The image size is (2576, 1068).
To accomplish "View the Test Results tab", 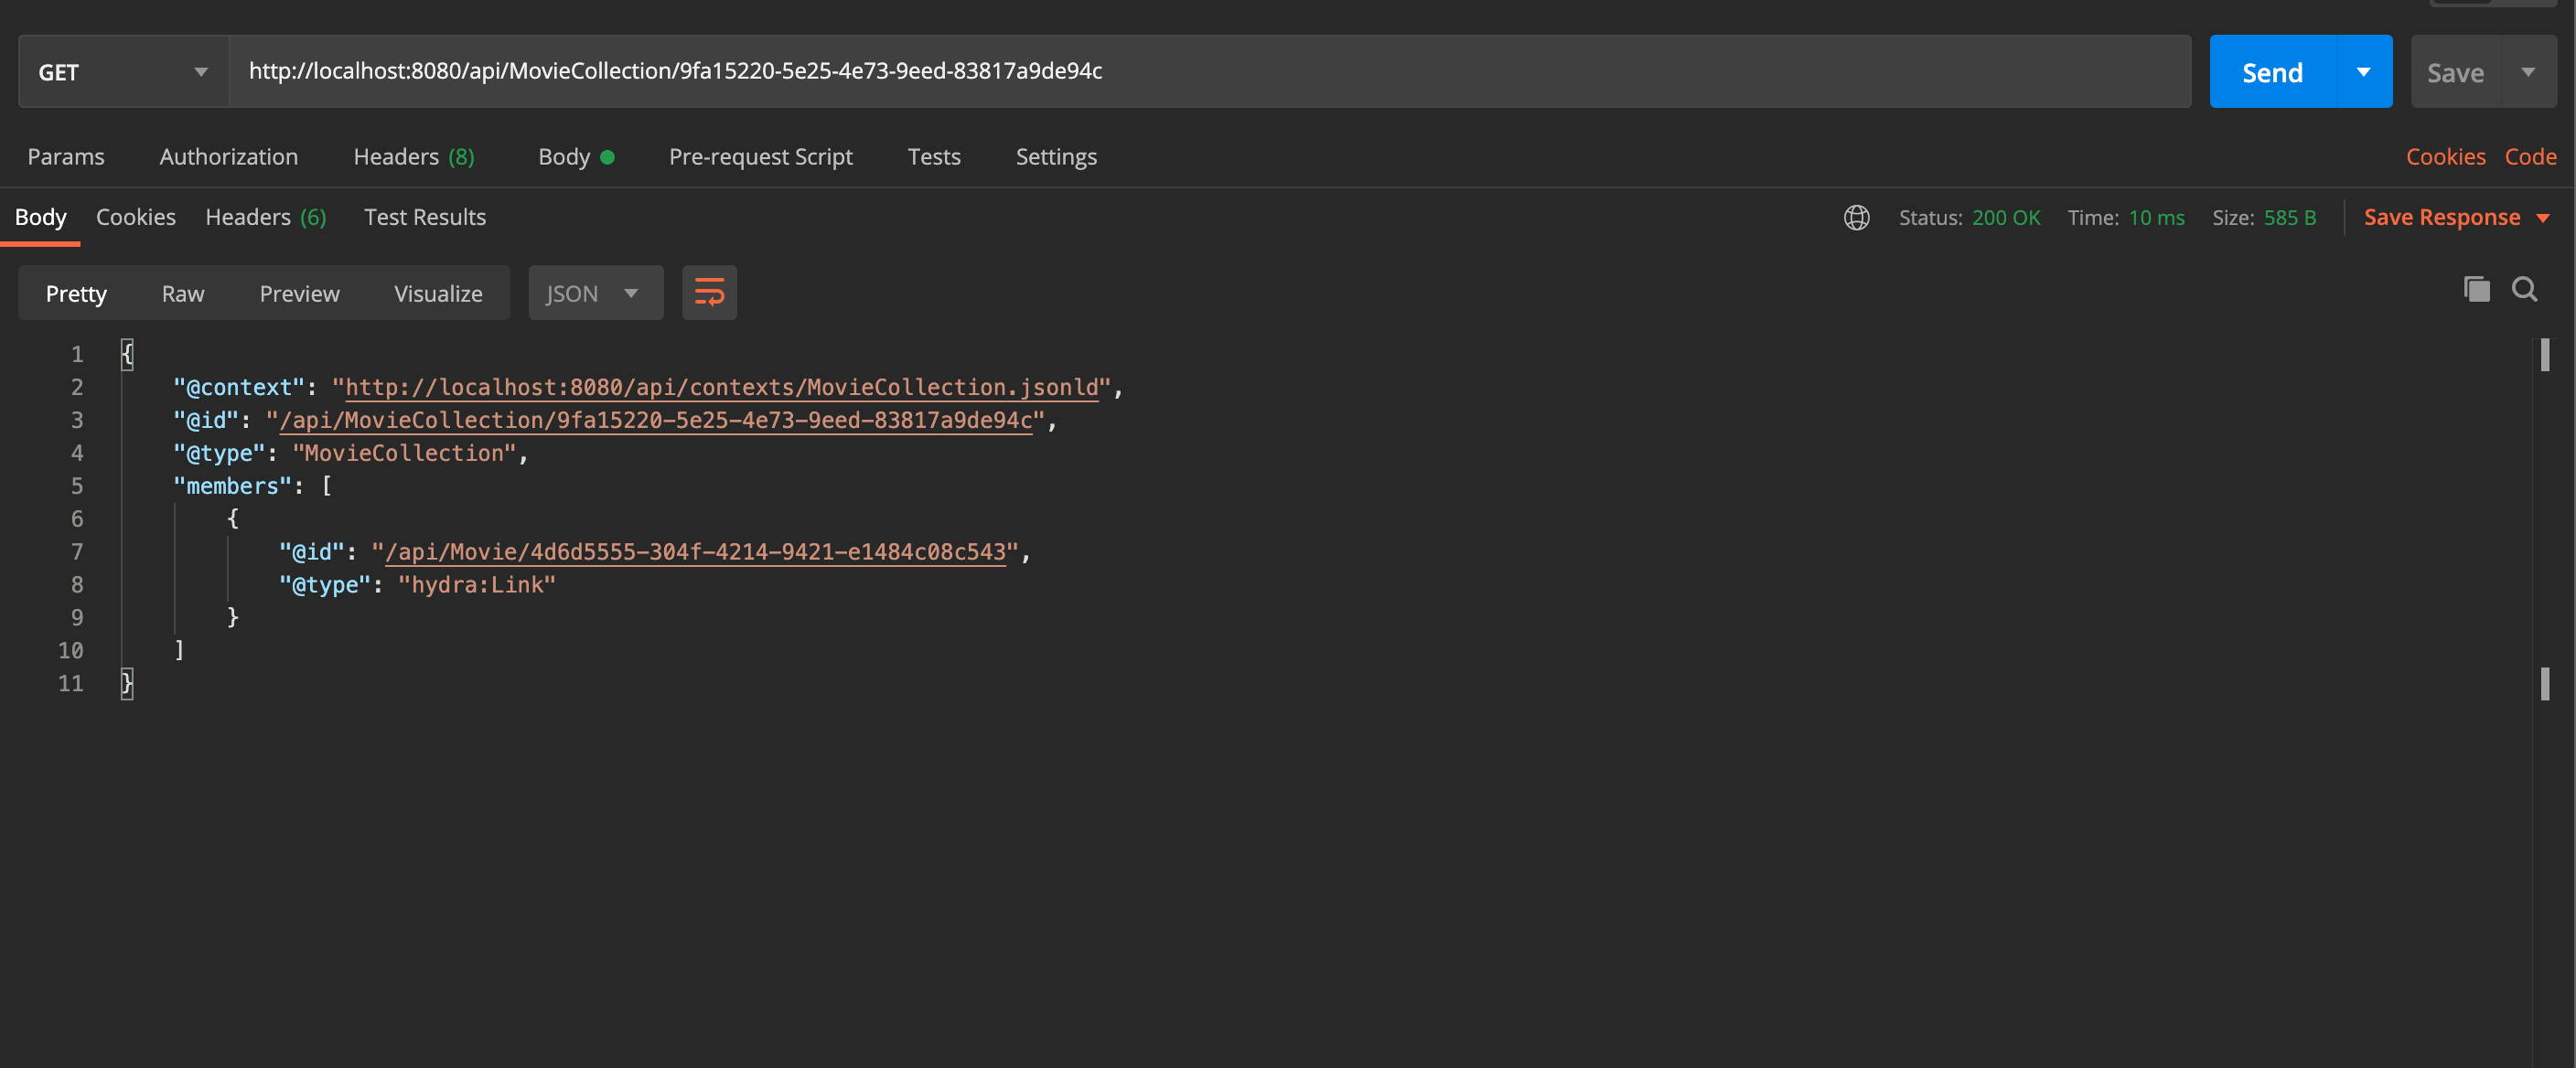I will click(x=424, y=217).
